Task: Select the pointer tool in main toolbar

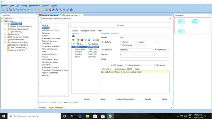Action: tap(3, 10)
